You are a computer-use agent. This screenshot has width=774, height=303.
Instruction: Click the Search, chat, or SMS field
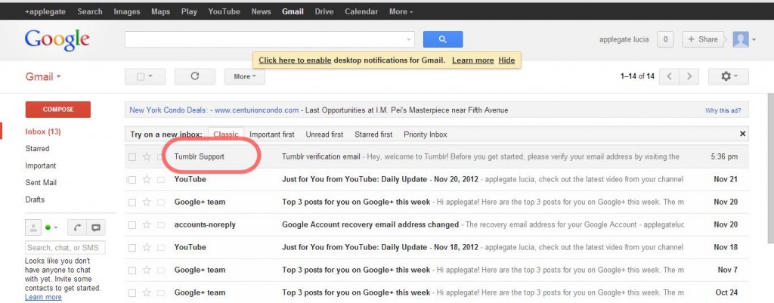click(65, 248)
